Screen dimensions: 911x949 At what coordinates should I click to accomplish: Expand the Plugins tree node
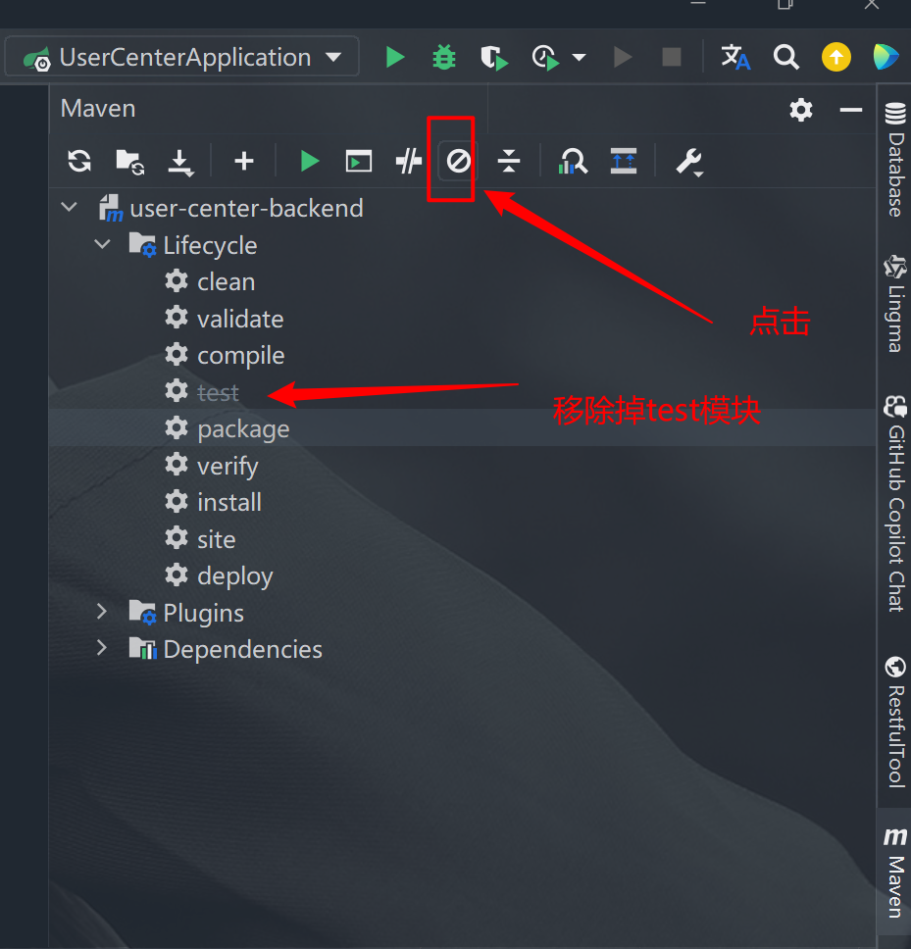(102, 613)
